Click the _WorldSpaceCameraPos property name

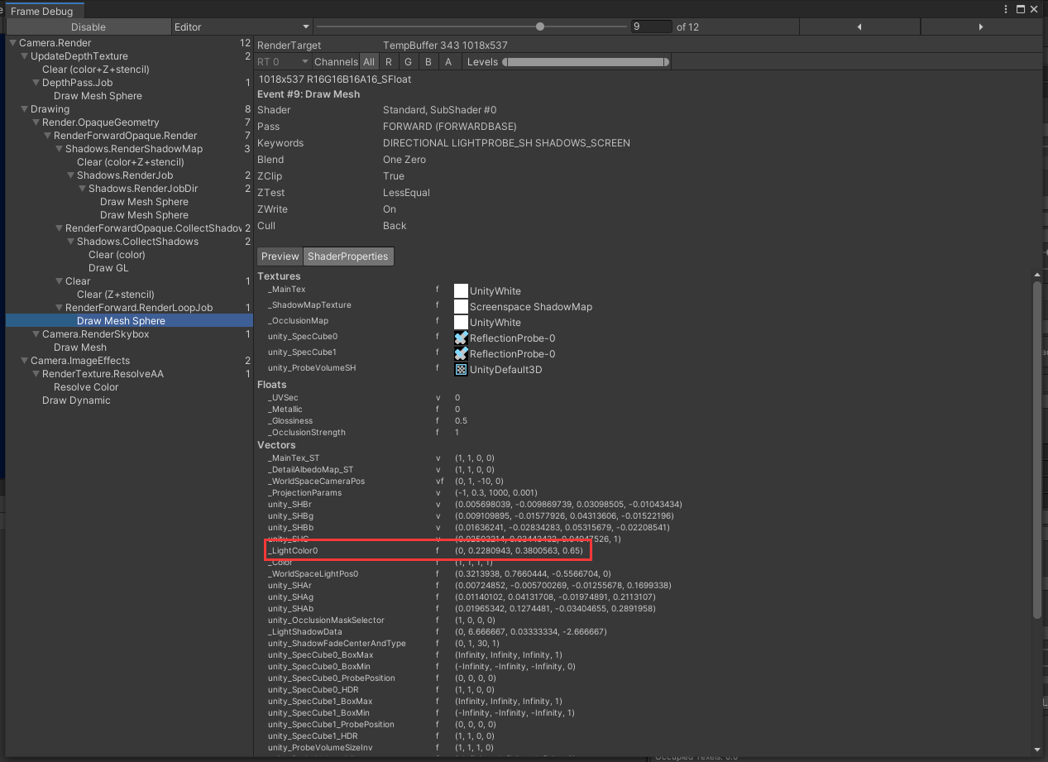(x=316, y=481)
